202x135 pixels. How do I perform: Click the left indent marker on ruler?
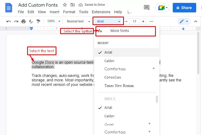tap(31, 29)
